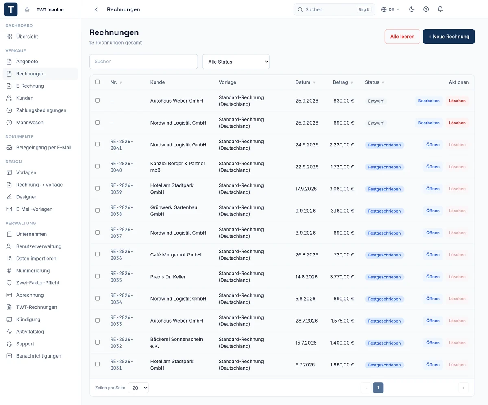Toggle dark mode moon icon
488x405 pixels.
(x=412, y=9)
